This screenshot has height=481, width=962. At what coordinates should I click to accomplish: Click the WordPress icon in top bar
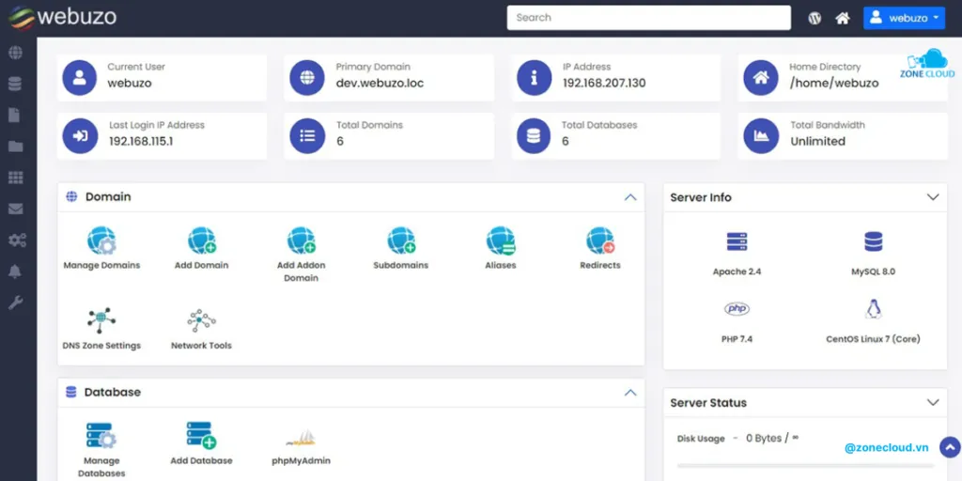(815, 19)
